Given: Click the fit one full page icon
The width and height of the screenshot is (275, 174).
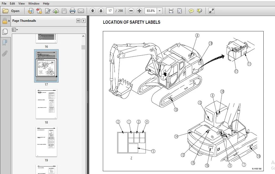Looking at the screenshot, I should [180, 11].
